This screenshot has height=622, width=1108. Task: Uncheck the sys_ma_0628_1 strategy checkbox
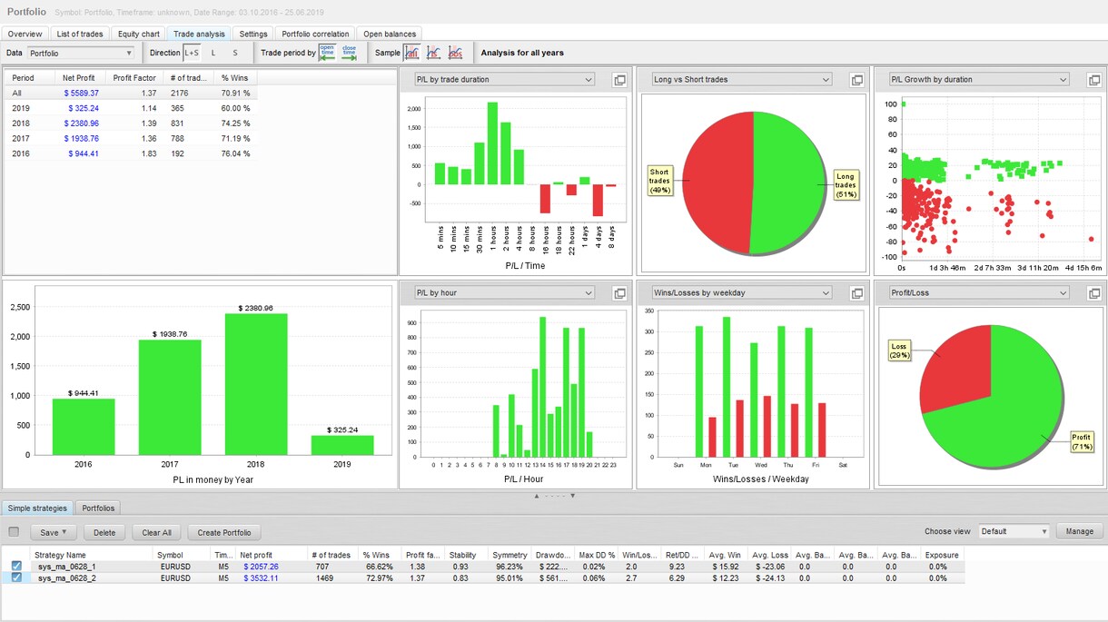[16, 566]
